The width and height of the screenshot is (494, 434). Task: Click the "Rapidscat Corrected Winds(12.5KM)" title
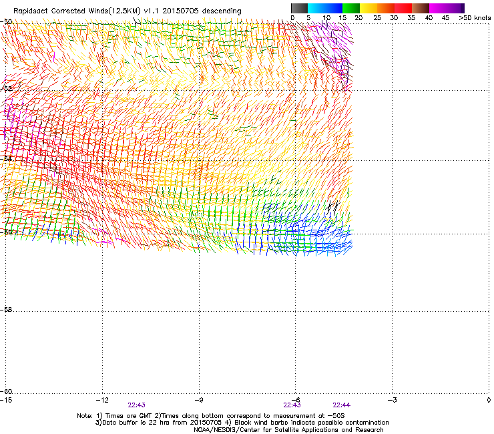point(77,11)
